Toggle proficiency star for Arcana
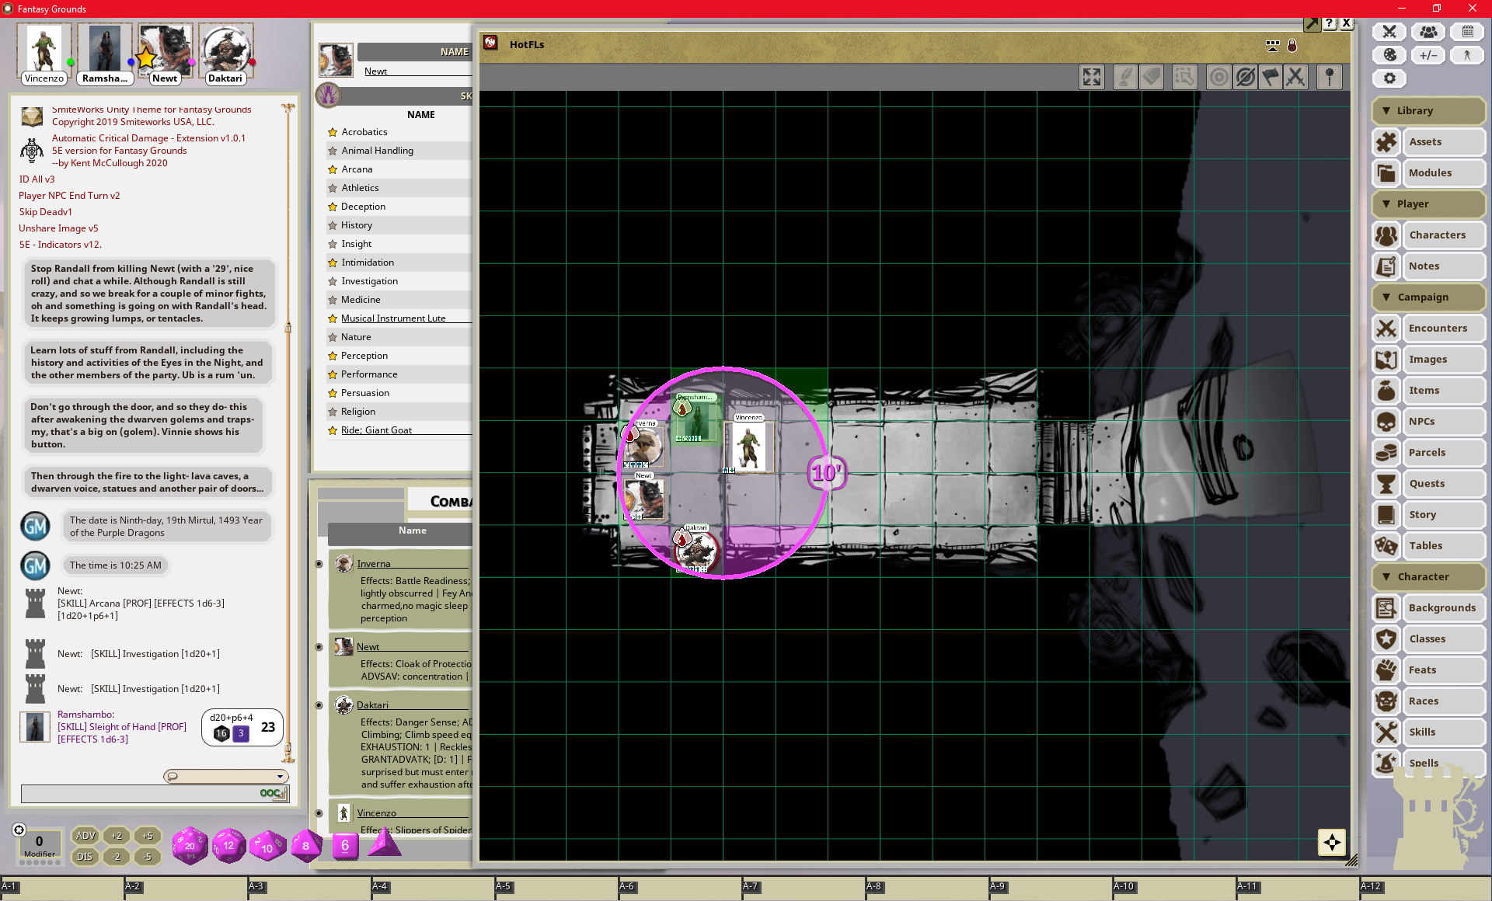This screenshot has height=901, width=1492. coord(333,169)
